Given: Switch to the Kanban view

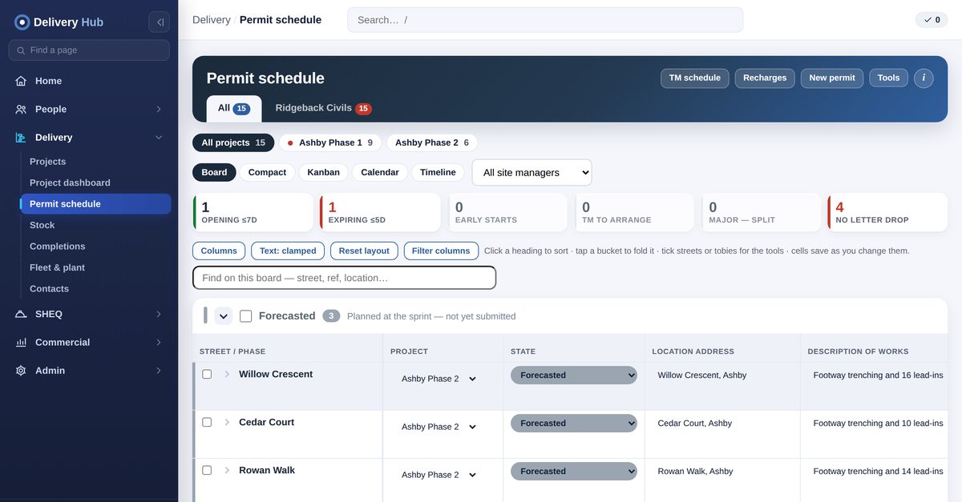Looking at the screenshot, I should (324, 172).
